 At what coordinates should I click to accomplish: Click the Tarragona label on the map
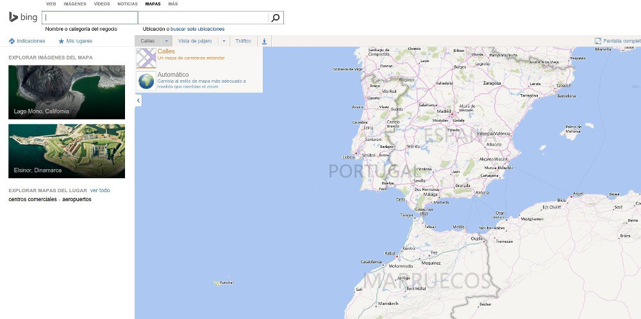pos(529,95)
